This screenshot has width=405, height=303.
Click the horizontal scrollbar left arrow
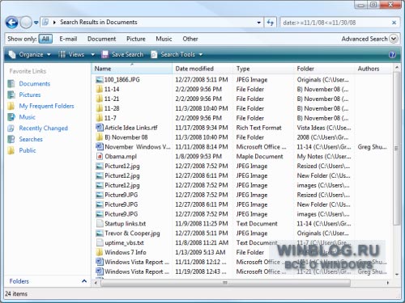click(x=96, y=283)
